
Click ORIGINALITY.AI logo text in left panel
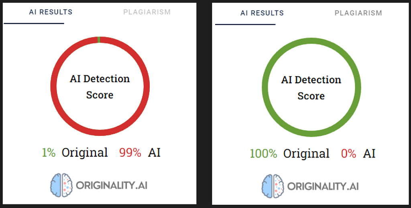click(112, 186)
